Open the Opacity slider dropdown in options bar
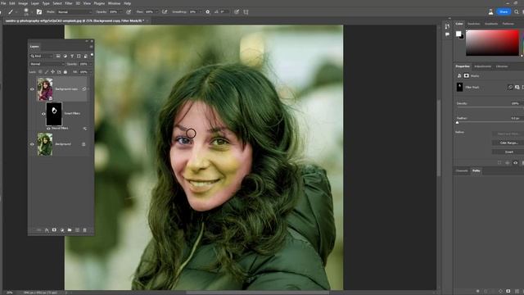 120,11
